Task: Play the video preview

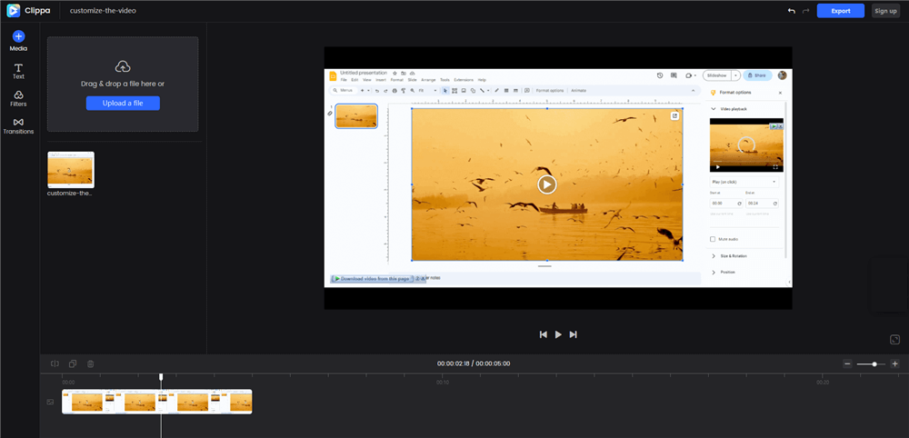Action: point(558,334)
